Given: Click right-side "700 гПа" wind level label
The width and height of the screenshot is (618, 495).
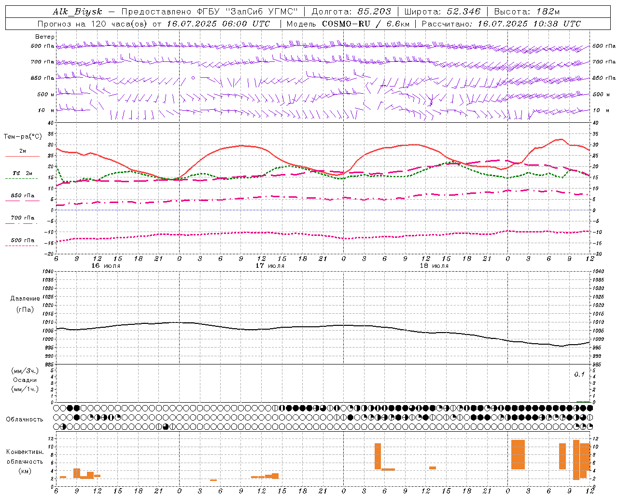Looking at the screenshot, I should point(604,62).
